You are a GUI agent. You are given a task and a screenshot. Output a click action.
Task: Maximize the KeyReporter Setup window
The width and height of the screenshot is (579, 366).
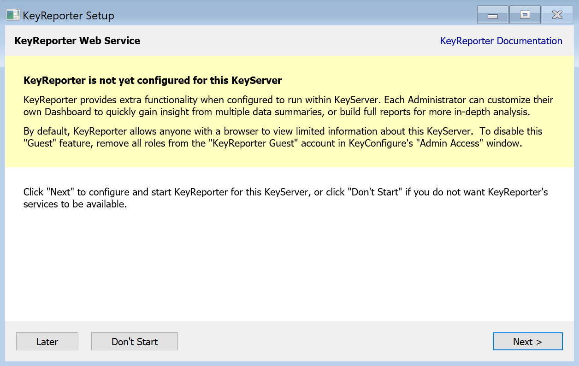click(525, 15)
